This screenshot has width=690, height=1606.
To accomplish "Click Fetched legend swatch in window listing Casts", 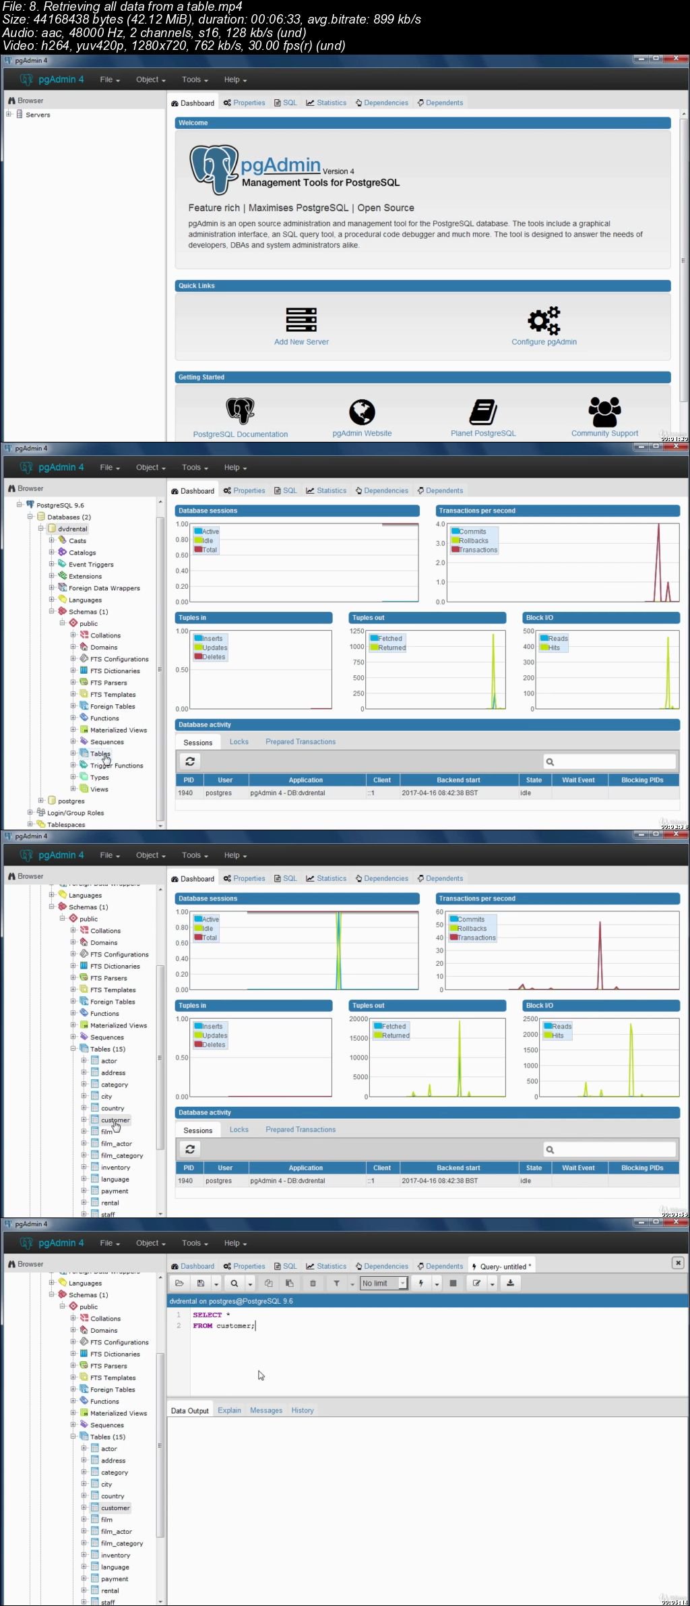I will [374, 638].
